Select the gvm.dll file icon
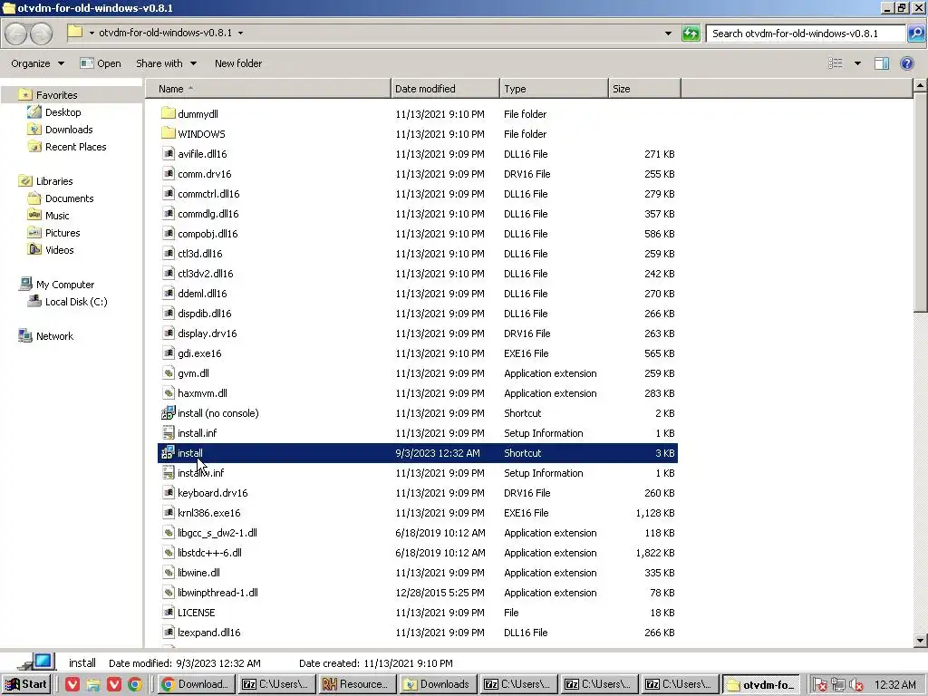This screenshot has width=928, height=696. tap(168, 373)
